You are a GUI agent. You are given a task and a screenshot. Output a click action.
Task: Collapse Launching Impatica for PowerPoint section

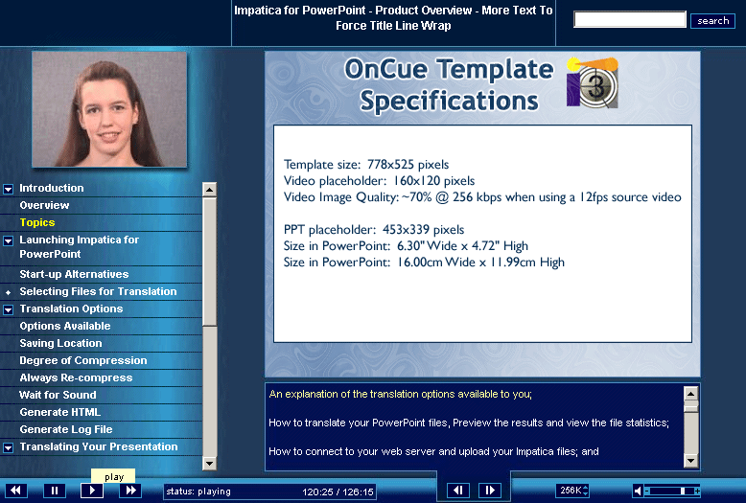[8, 241]
